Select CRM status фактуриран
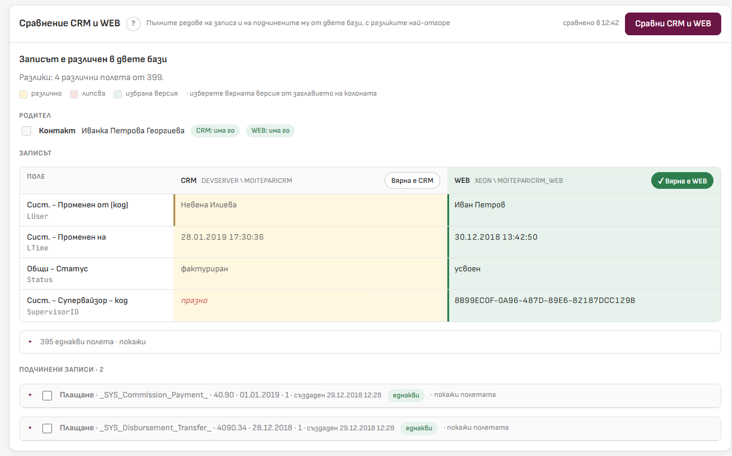732x456 pixels. coord(205,269)
